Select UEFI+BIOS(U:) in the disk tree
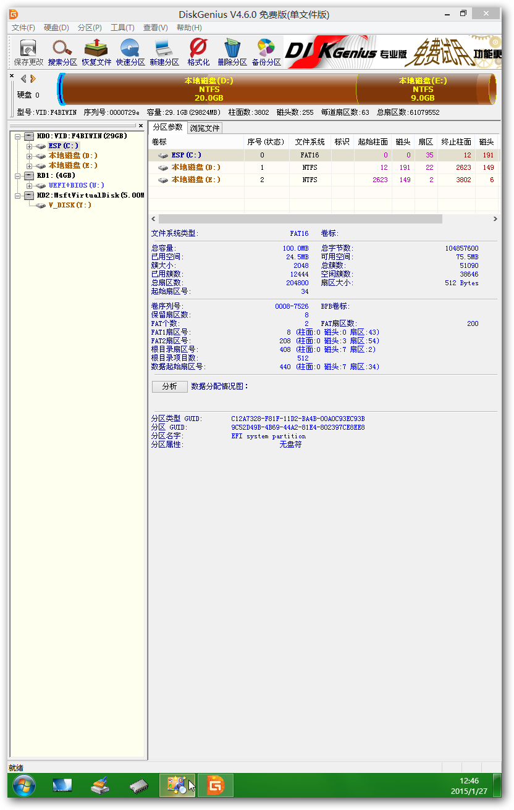This screenshot has height=810, width=514. pyautogui.click(x=76, y=185)
